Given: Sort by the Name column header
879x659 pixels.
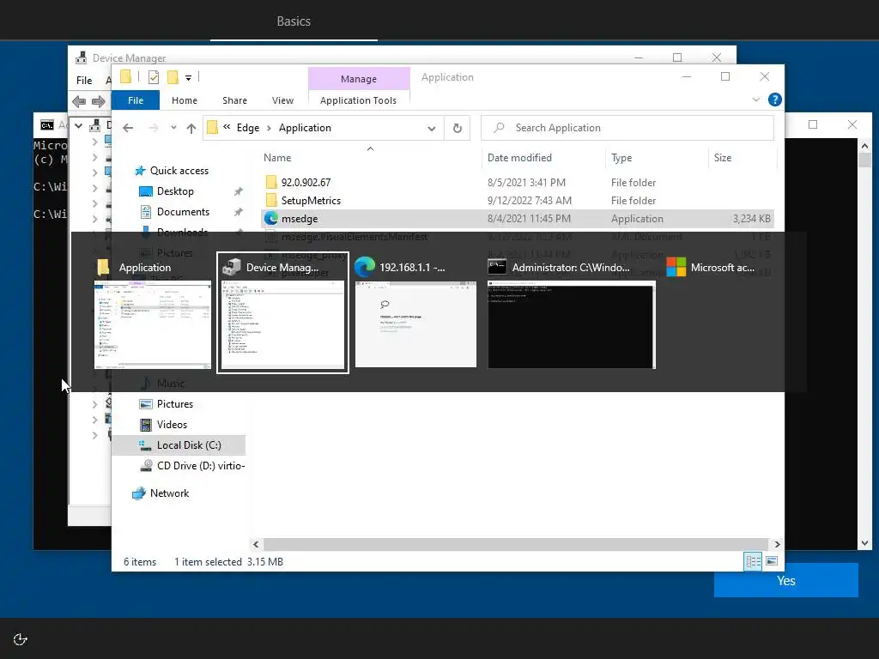Looking at the screenshot, I should [x=277, y=158].
